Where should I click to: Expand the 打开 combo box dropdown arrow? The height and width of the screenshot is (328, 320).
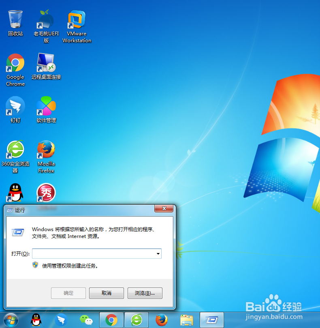158,254
